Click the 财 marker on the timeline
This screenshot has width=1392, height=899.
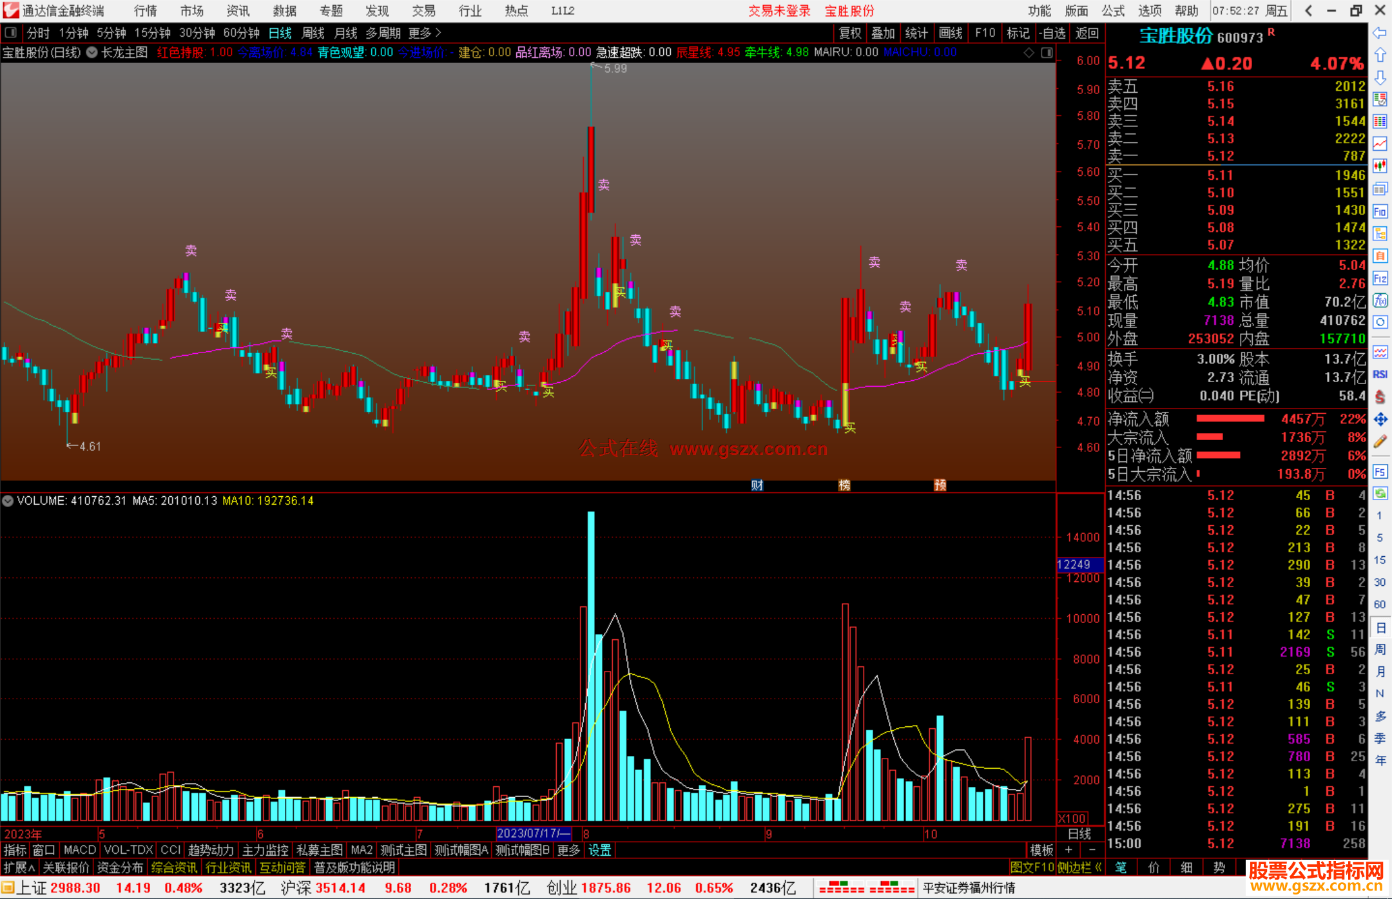757,485
